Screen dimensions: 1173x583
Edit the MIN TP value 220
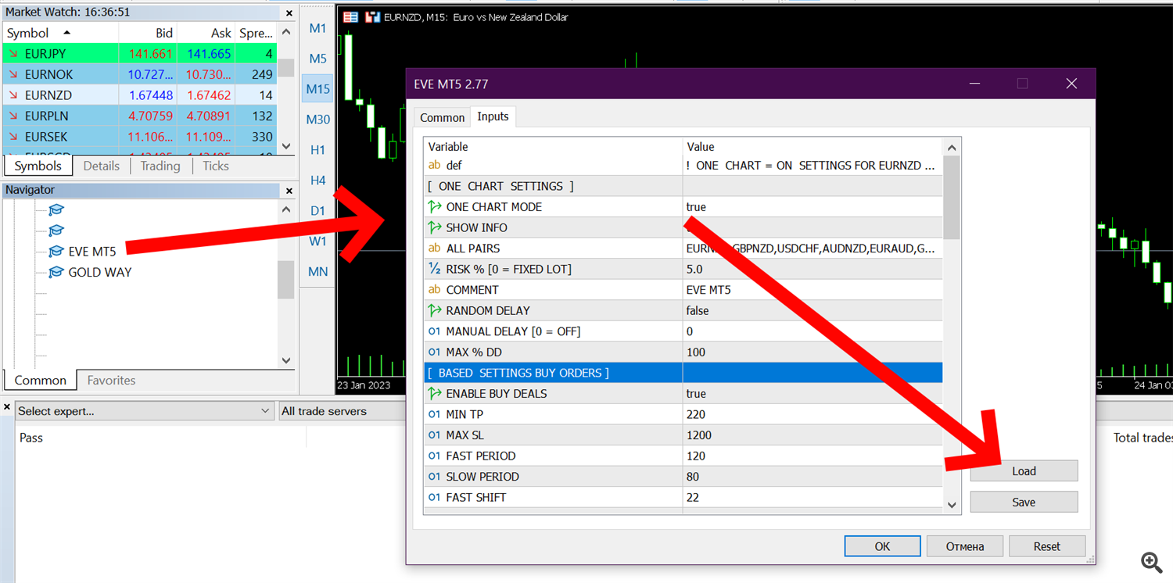coord(812,414)
